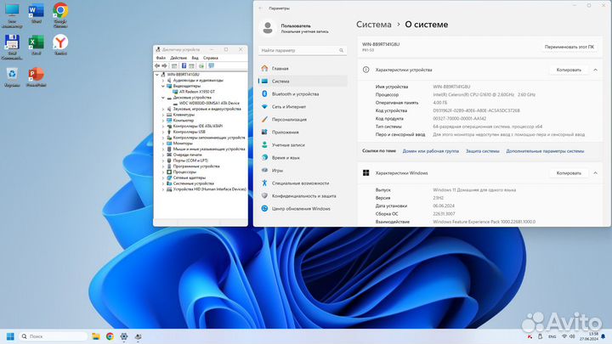This screenshot has height=344, width=612.
Task: Expand the Клавиатуры node
Action: point(163,115)
